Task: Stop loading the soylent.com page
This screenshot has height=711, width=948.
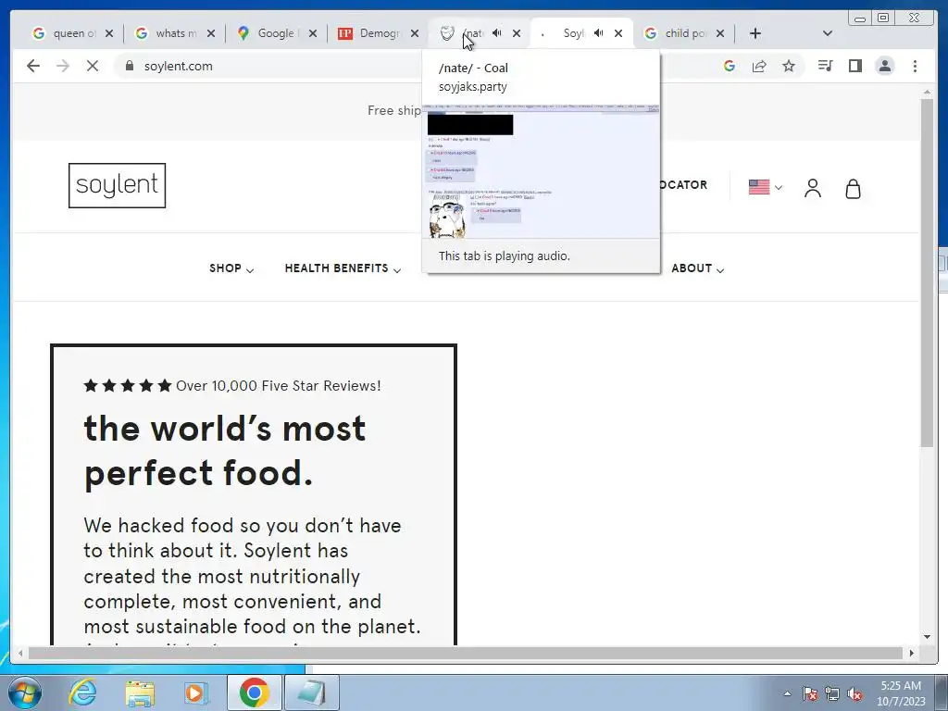Action: [x=93, y=66]
